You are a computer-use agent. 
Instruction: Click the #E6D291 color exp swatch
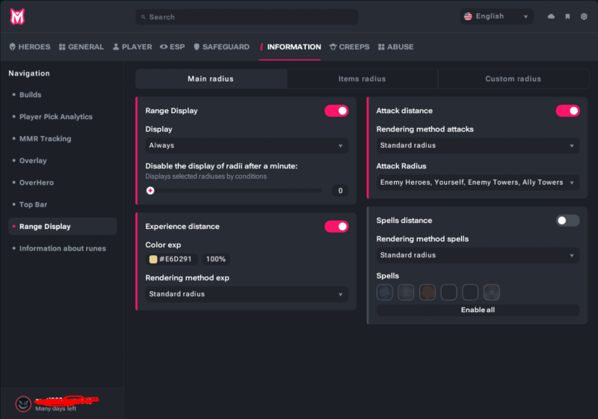153,260
